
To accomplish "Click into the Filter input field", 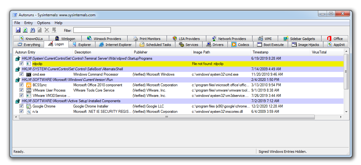I will [92, 30].
